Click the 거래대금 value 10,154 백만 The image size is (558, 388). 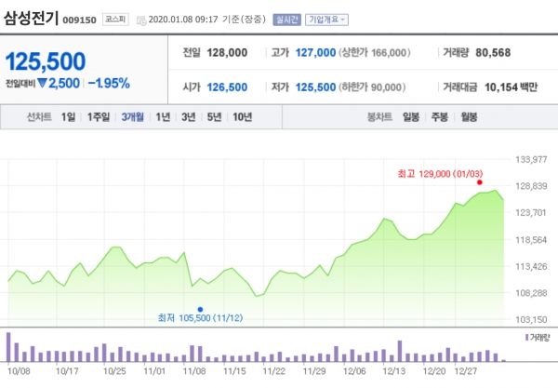click(x=511, y=87)
